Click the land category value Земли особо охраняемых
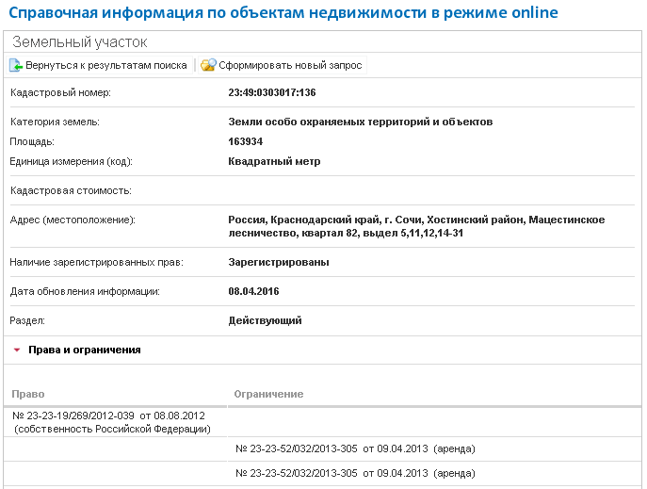This screenshot has height=489, width=647. pos(360,122)
